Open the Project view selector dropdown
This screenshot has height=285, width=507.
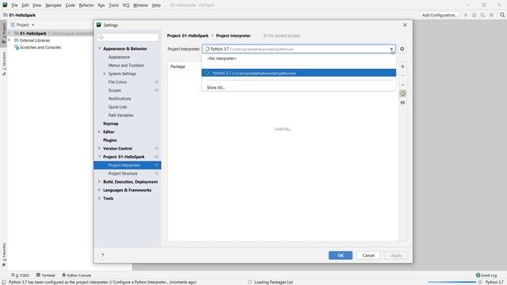coord(33,25)
